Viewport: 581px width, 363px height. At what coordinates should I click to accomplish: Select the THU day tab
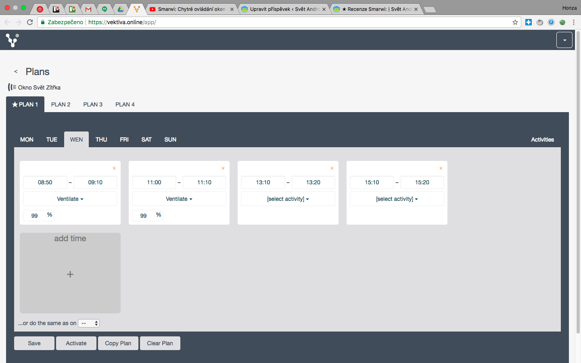point(101,140)
